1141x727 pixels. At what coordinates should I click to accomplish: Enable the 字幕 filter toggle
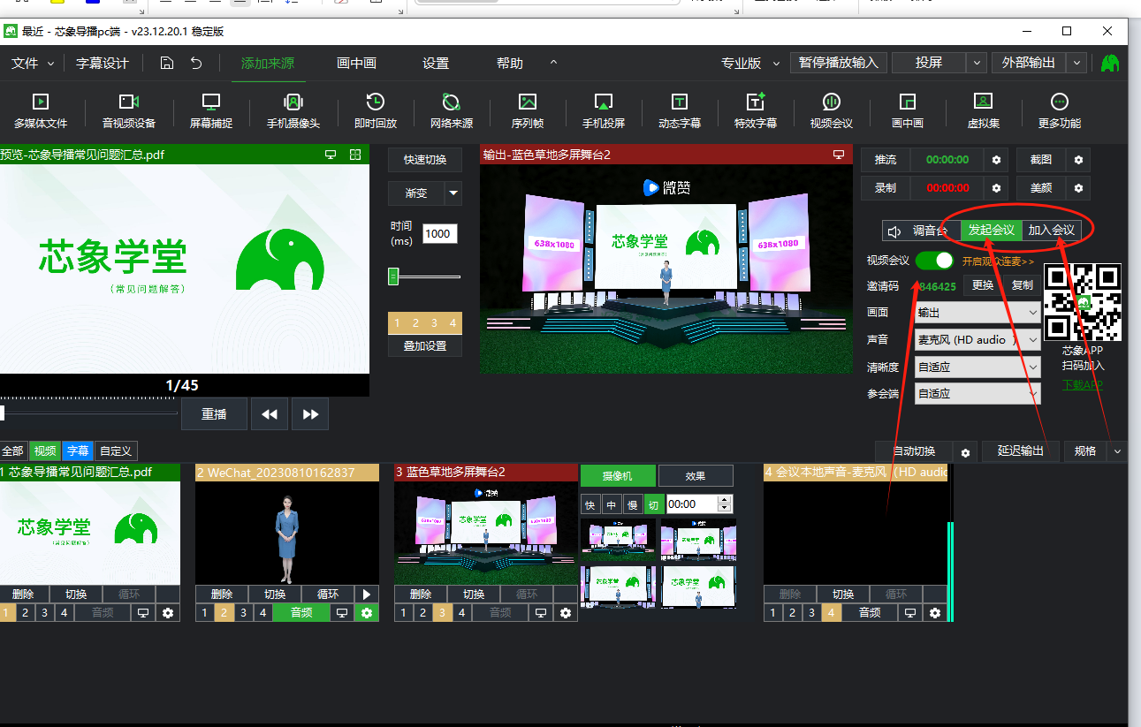point(78,451)
